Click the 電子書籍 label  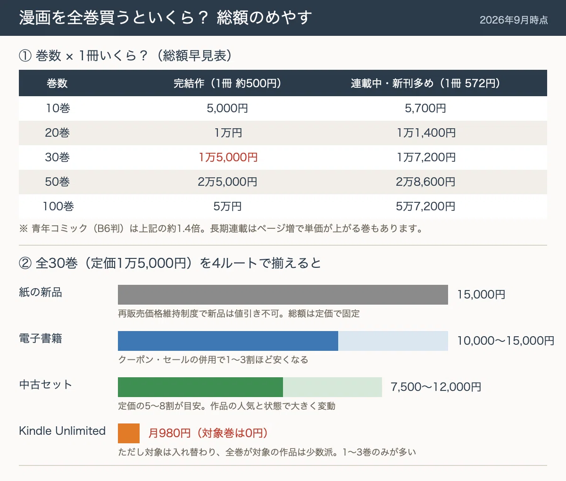click(41, 339)
